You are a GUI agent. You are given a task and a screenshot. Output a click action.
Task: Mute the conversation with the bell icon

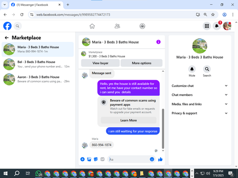(192, 69)
